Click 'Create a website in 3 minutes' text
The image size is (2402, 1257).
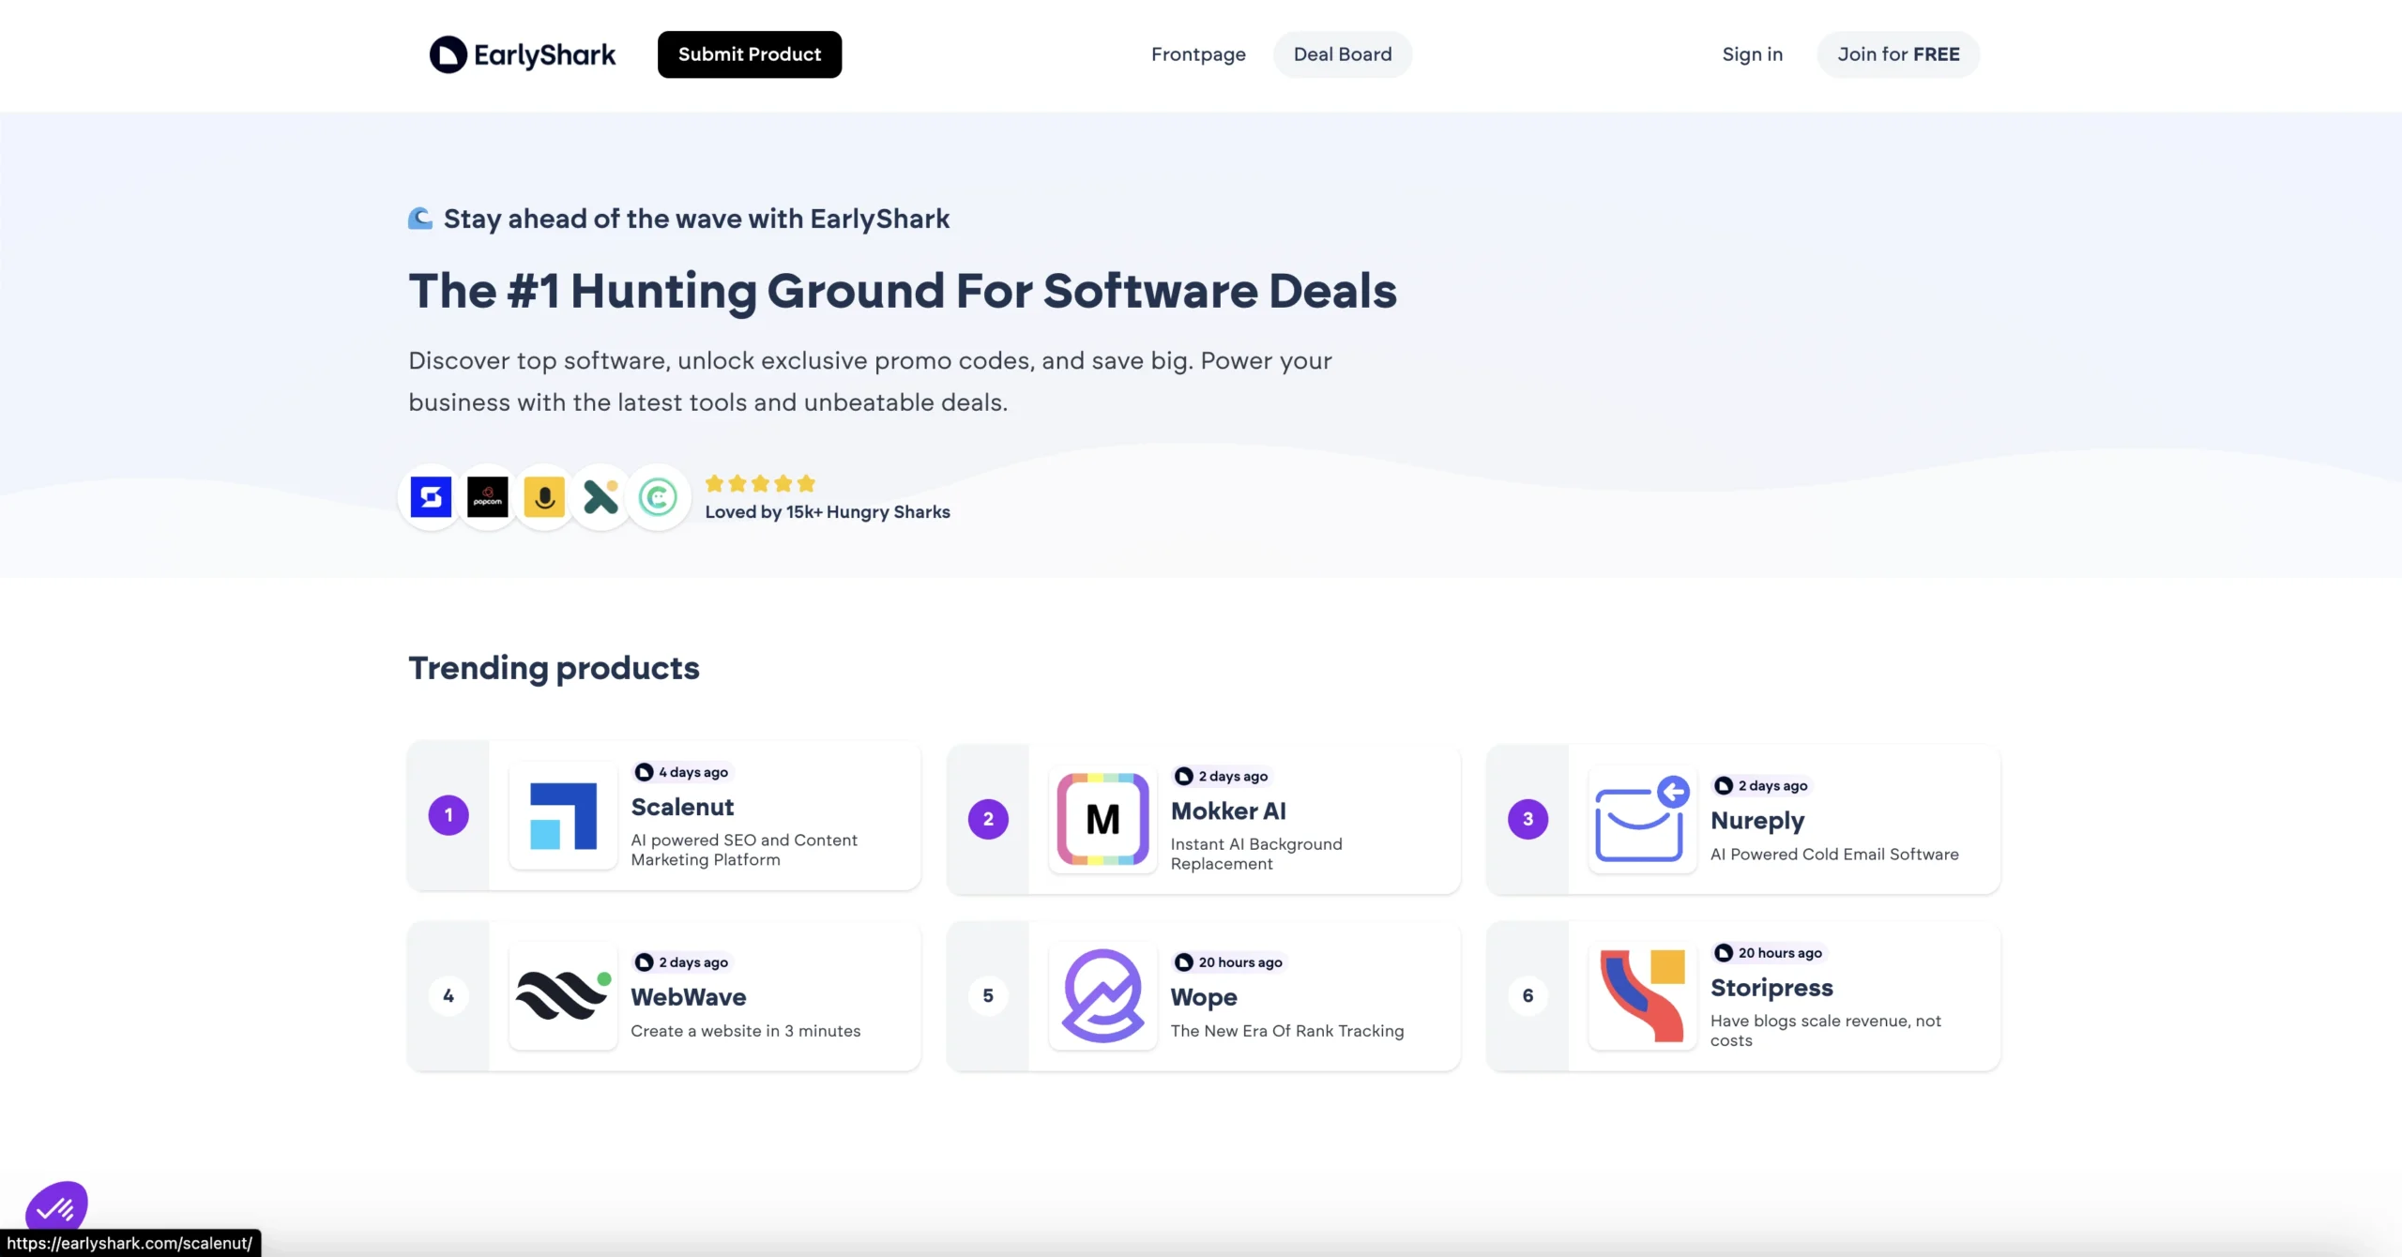745,1031
